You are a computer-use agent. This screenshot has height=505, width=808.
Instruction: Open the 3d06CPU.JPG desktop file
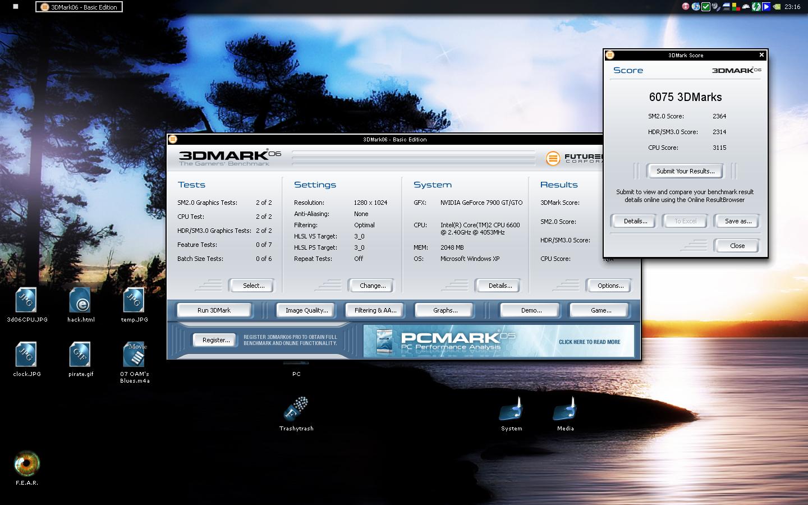coord(26,305)
